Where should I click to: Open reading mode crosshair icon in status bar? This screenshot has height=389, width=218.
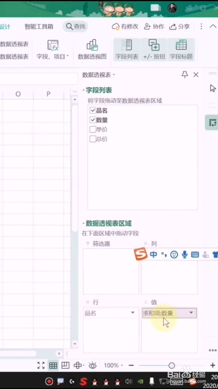click(78, 365)
